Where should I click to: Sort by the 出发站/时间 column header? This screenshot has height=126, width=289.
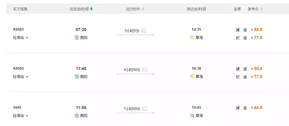pos(79,9)
